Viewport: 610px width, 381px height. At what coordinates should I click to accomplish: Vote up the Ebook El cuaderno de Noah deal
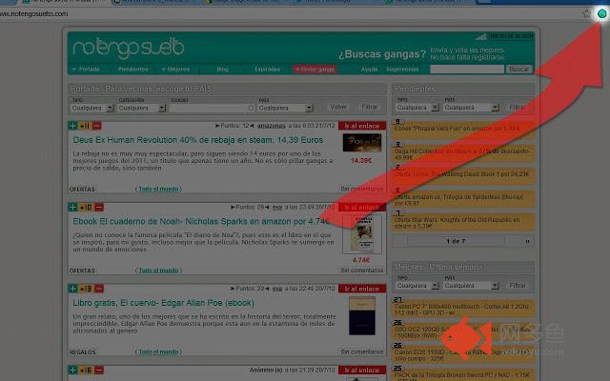click(x=72, y=208)
